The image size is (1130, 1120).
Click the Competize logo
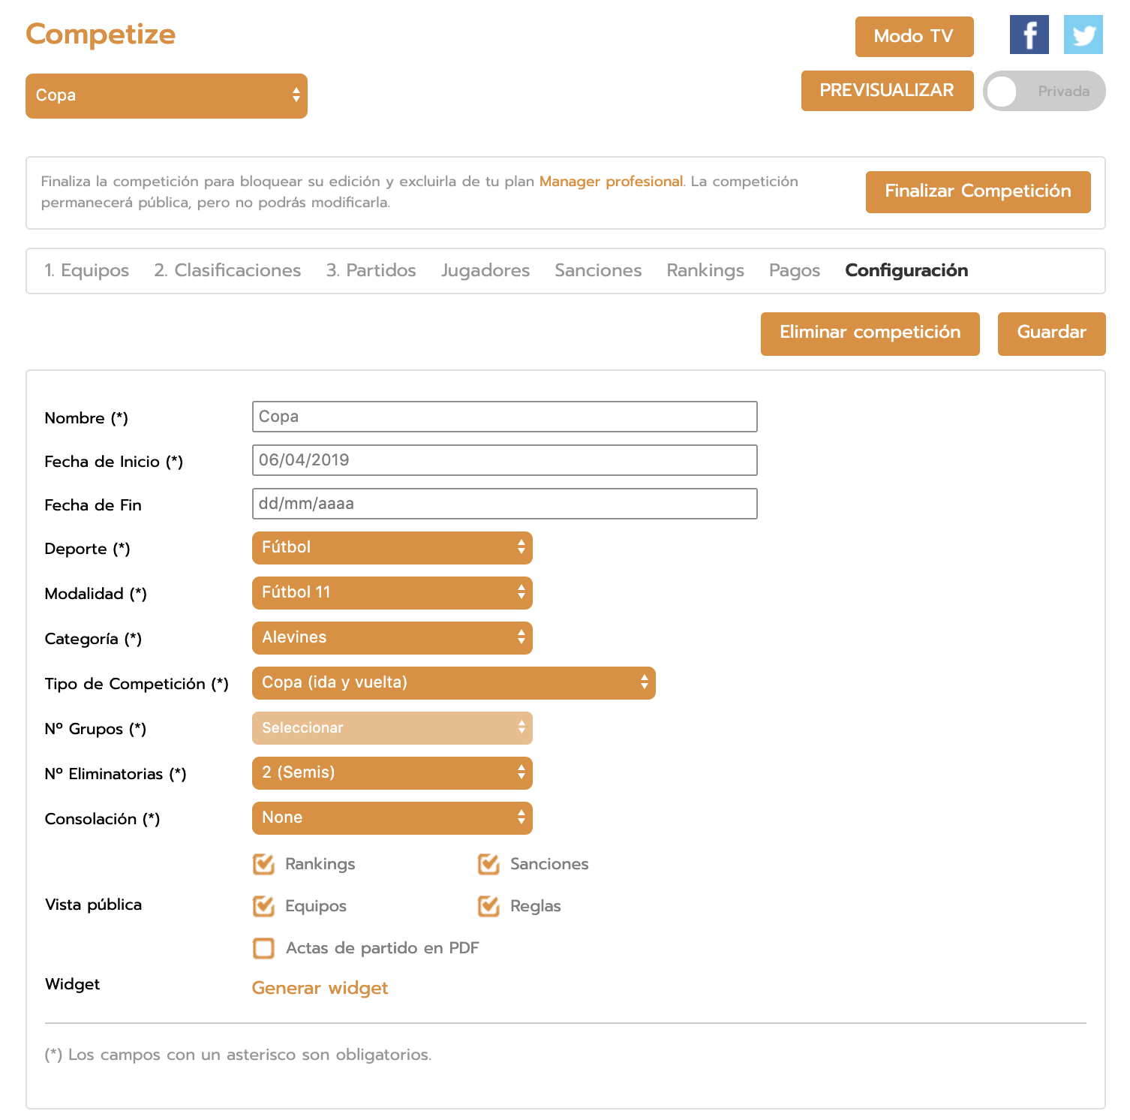point(101,35)
